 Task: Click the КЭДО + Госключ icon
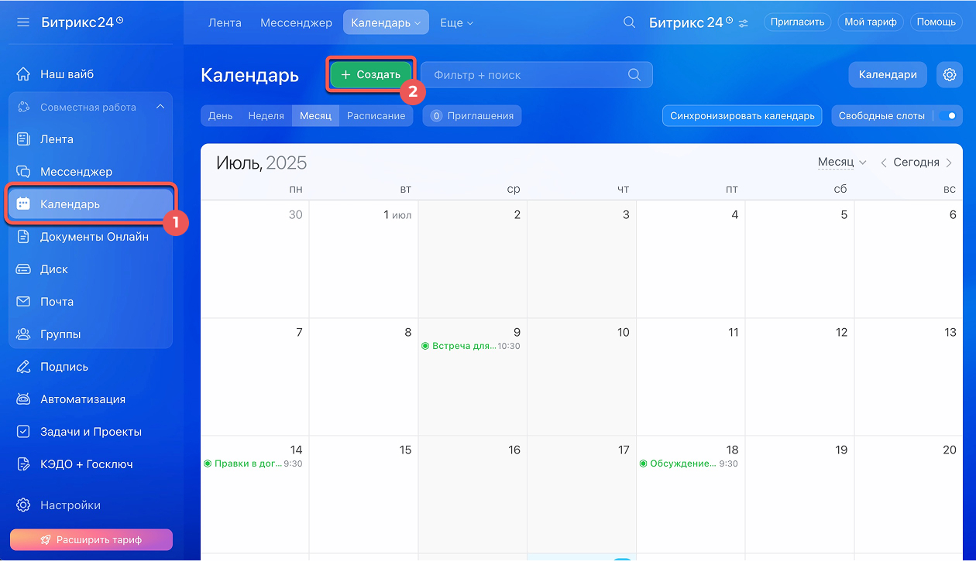[23, 464]
